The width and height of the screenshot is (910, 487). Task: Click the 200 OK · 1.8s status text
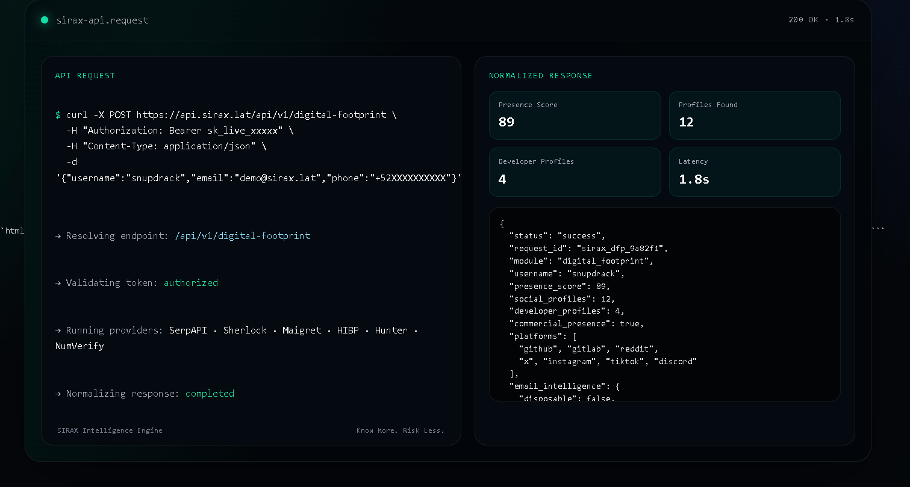click(821, 20)
